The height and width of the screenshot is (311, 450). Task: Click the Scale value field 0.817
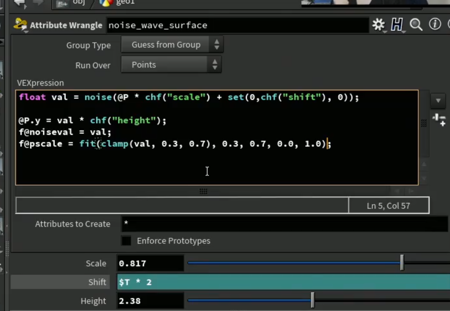(150, 263)
